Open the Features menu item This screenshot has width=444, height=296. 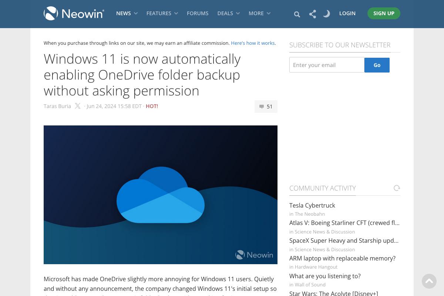coord(159,13)
